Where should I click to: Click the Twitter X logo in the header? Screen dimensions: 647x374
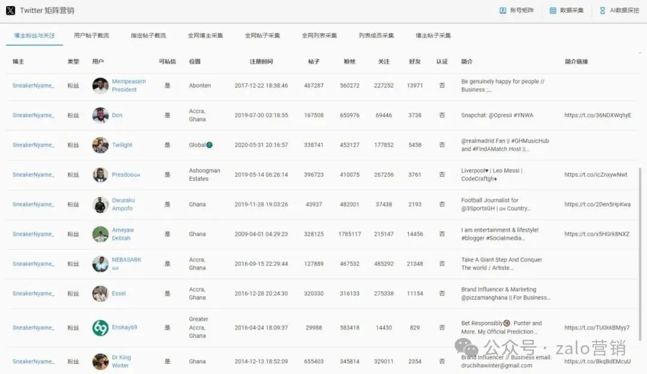point(11,10)
